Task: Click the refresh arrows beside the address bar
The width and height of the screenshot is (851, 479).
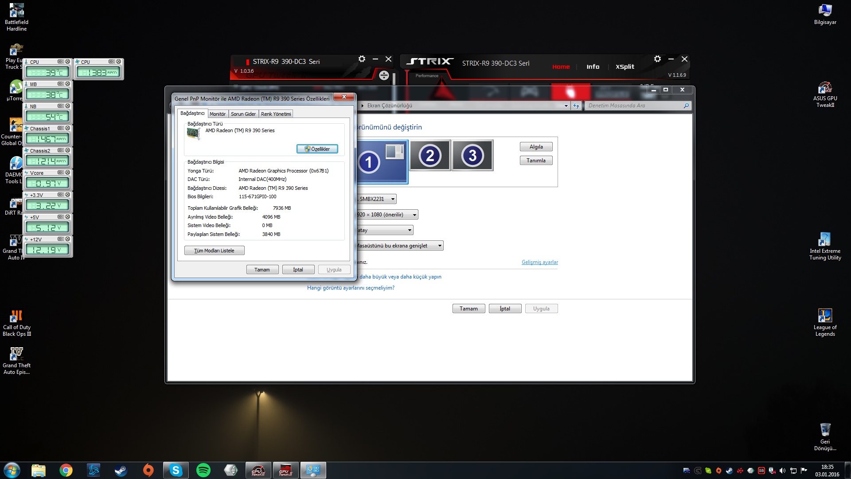Action: tap(576, 106)
